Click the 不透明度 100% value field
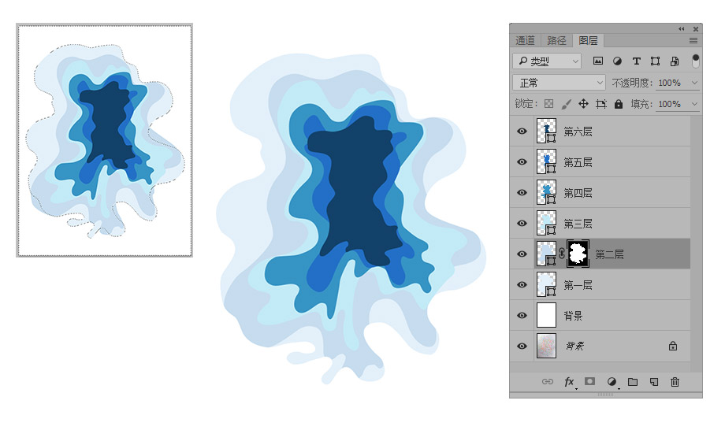Screen dimensions: 725x430 click(x=670, y=83)
